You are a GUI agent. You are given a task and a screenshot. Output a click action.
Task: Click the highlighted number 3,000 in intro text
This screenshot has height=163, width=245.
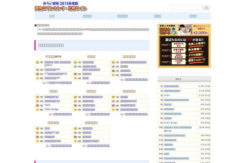point(86,29)
